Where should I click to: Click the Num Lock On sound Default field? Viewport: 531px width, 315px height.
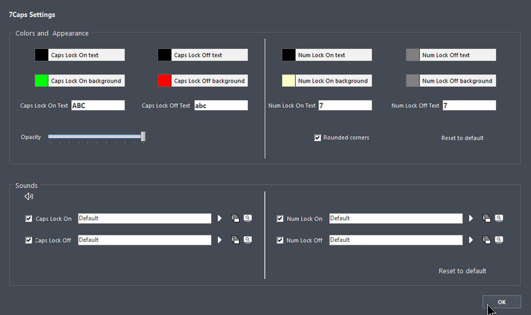coord(396,218)
